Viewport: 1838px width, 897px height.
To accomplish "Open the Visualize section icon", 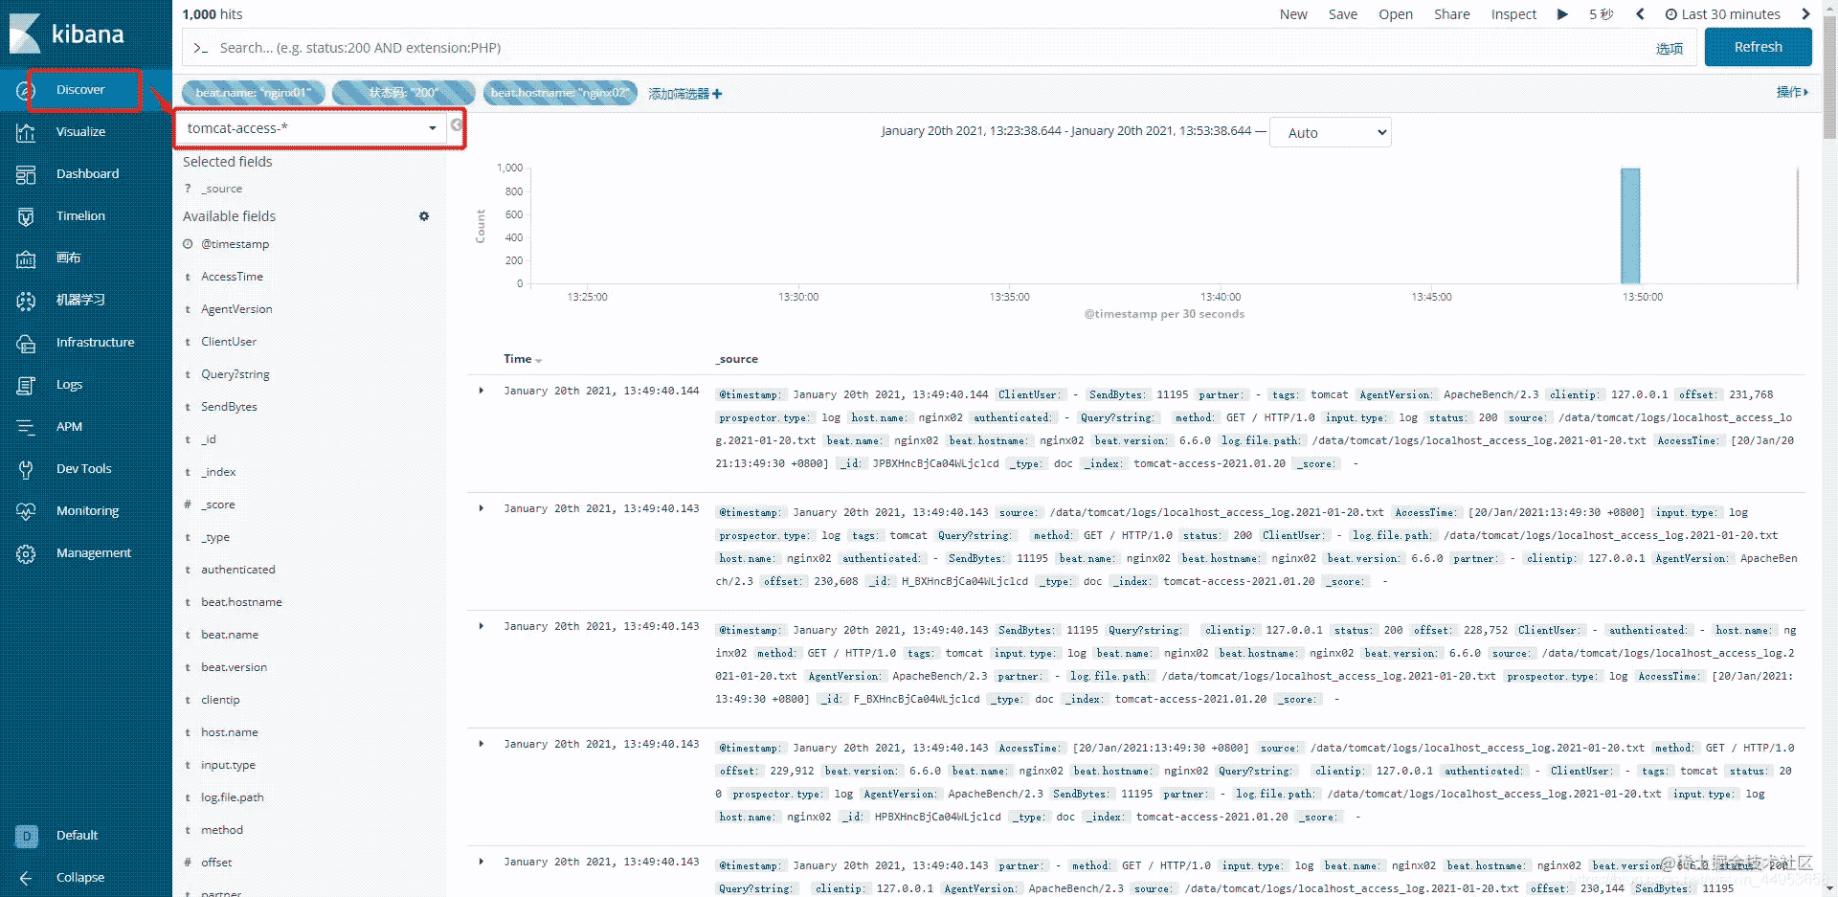I will pyautogui.click(x=26, y=132).
